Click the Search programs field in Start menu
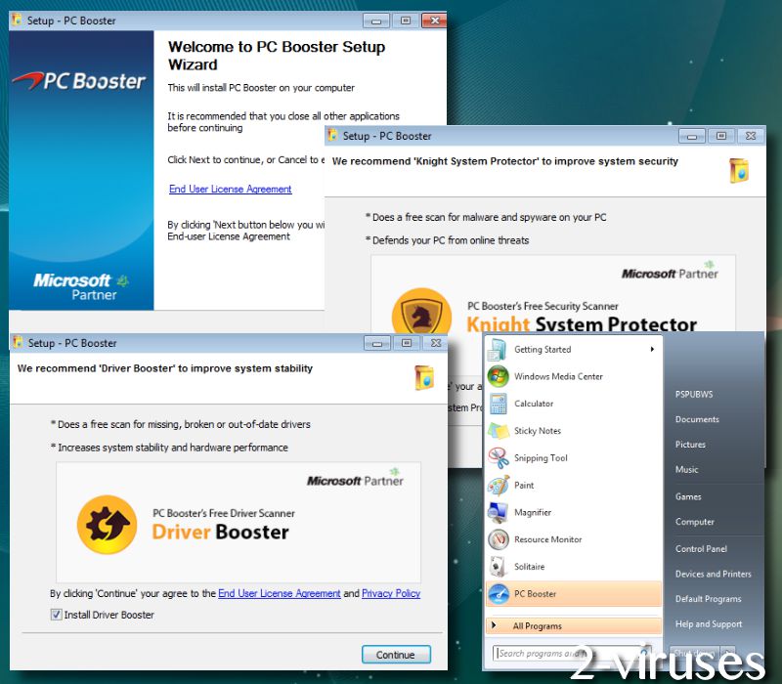782x684 pixels. (x=572, y=653)
